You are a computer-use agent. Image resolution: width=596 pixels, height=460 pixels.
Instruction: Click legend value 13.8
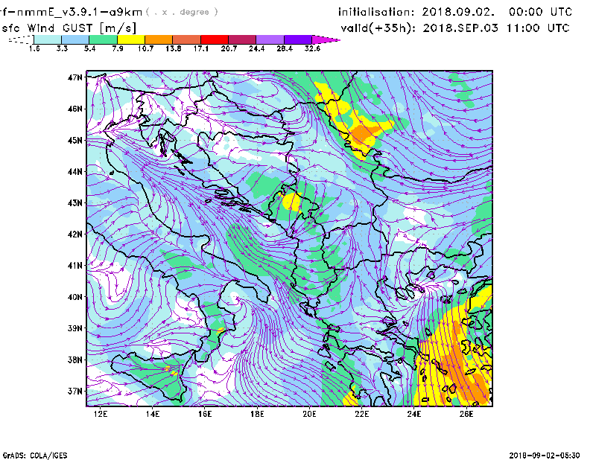[174, 48]
